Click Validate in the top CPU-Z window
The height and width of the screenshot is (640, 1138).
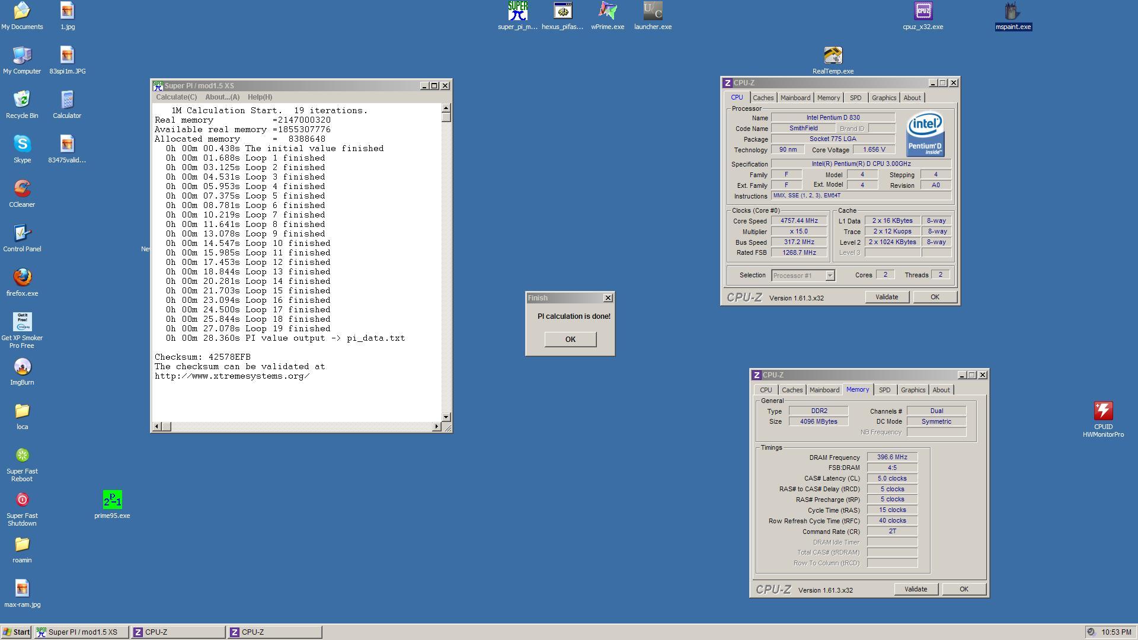click(887, 297)
